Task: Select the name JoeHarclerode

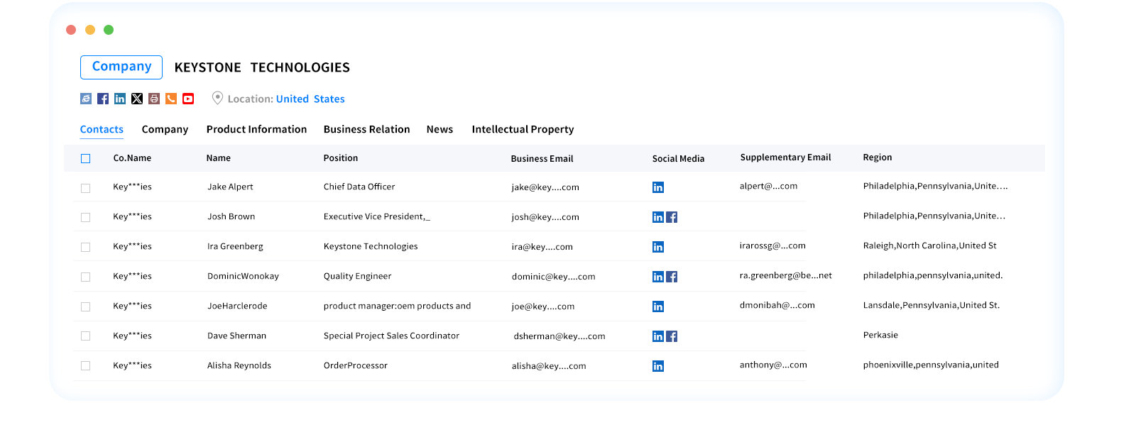Action: point(237,306)
